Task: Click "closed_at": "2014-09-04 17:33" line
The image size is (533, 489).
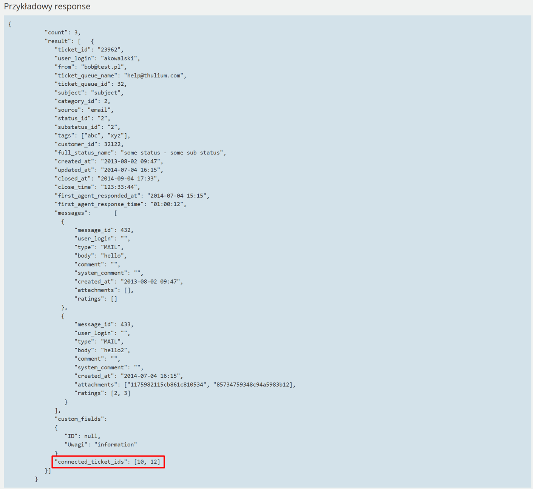Action: [x=107, y=179]
